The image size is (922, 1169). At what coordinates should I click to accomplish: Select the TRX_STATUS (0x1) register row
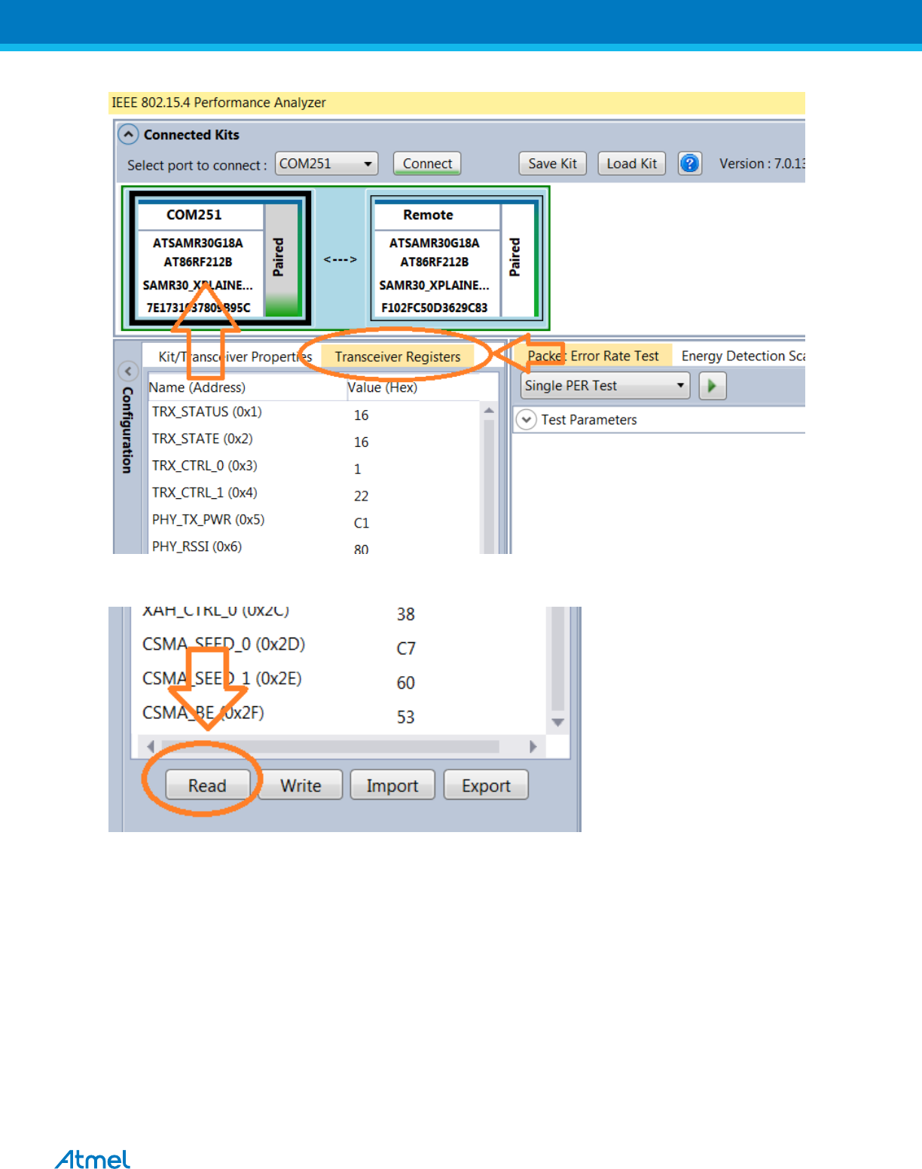coord(313,413)
